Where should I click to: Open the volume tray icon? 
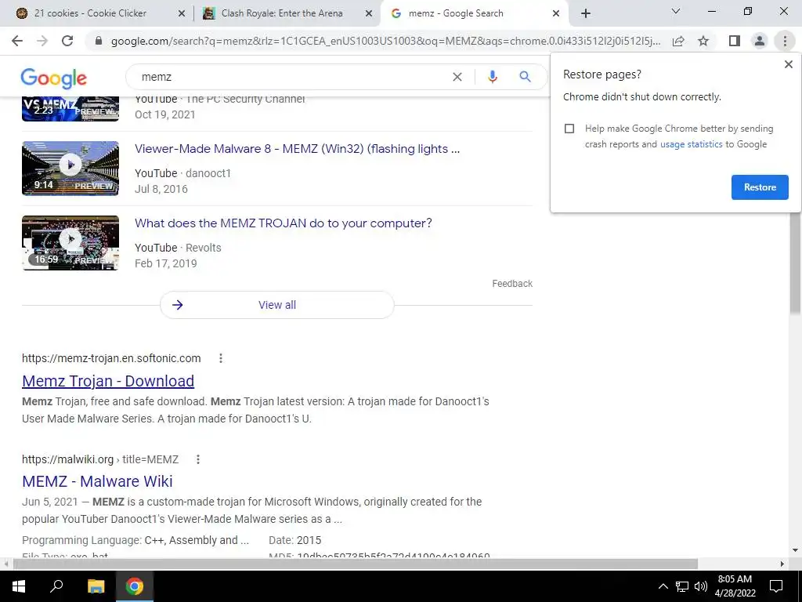701,586
